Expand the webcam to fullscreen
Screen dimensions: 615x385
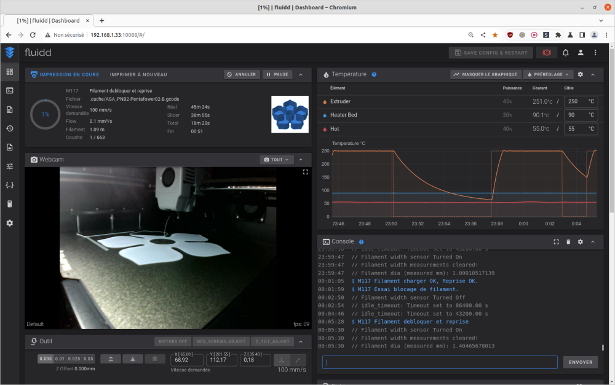click(306, 173)
